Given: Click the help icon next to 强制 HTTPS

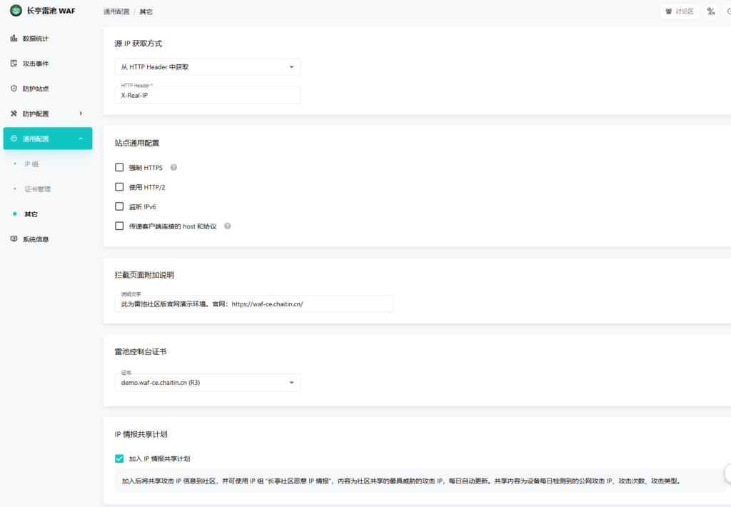Looking at the screenshot, I should (173, 167).
